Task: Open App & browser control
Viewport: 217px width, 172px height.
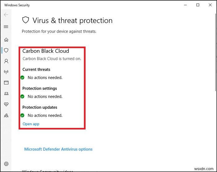Action: click(6, 83)
